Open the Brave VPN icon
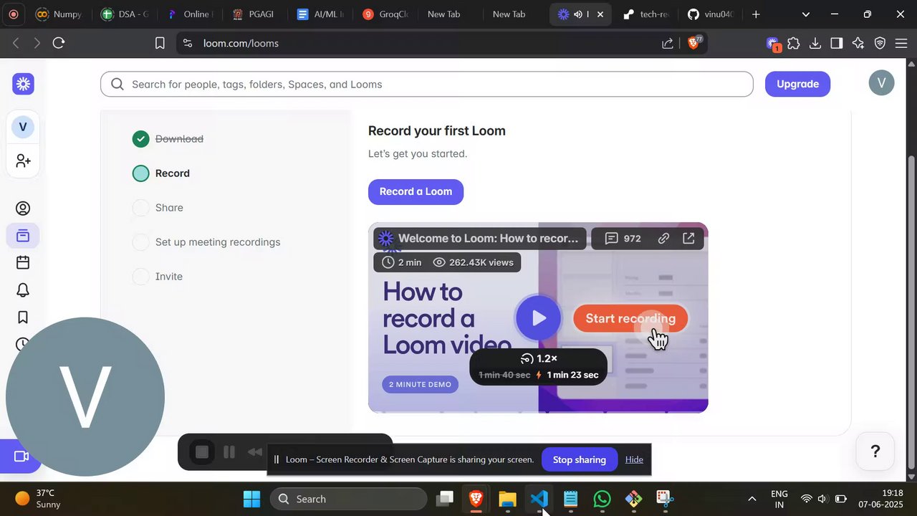917x516 pixels. [x=880, y=43]
